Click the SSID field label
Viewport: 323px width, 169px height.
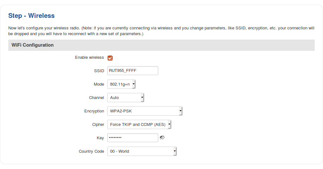(99, 71)
